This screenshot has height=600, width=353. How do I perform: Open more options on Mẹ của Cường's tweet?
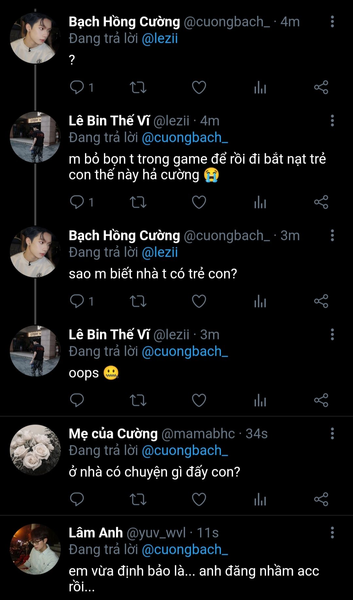[332, 434]
